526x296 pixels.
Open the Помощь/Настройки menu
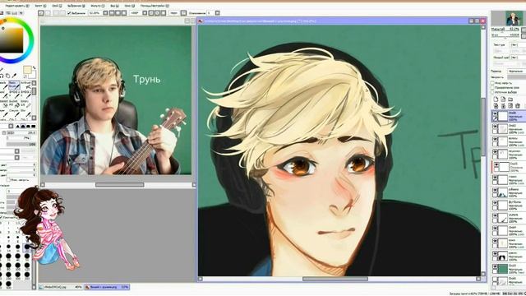point(155,6)
